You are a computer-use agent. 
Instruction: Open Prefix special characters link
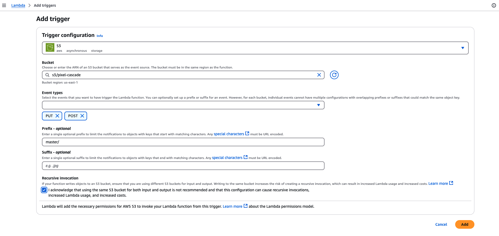(229, 134)
